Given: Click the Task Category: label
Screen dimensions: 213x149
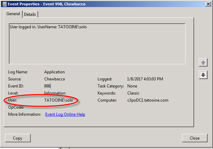Looking at the screenshot, I should pos(111,86).
